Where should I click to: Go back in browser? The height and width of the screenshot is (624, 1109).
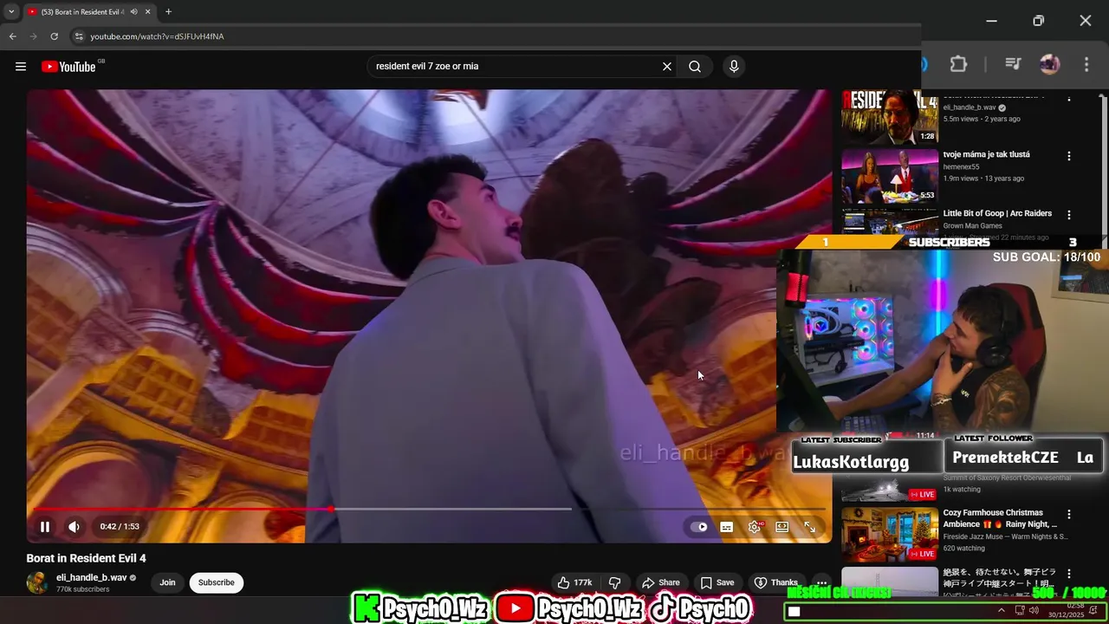pos(12,36)
